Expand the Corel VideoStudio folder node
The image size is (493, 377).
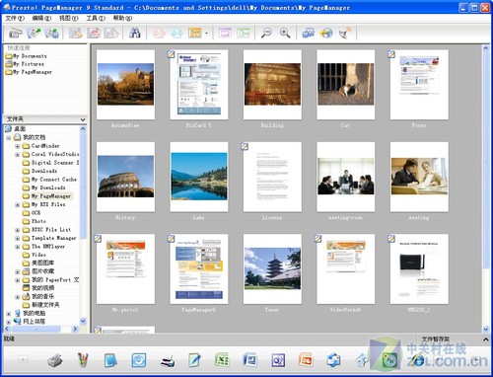[18, 154]
